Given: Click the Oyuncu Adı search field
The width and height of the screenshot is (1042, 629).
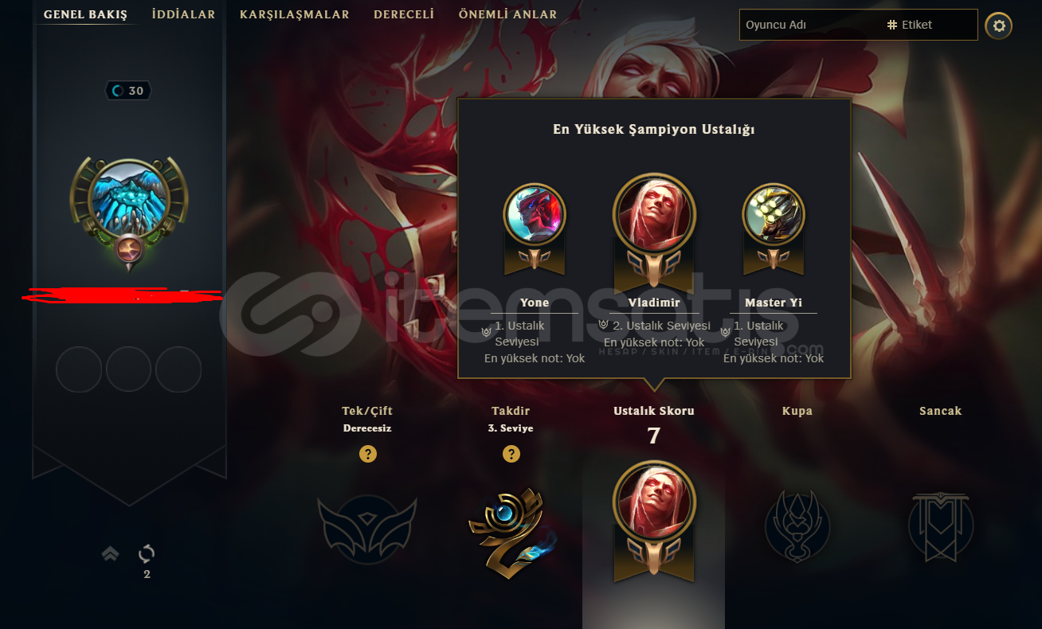Looking at the screenshot, I should point(811,25).
